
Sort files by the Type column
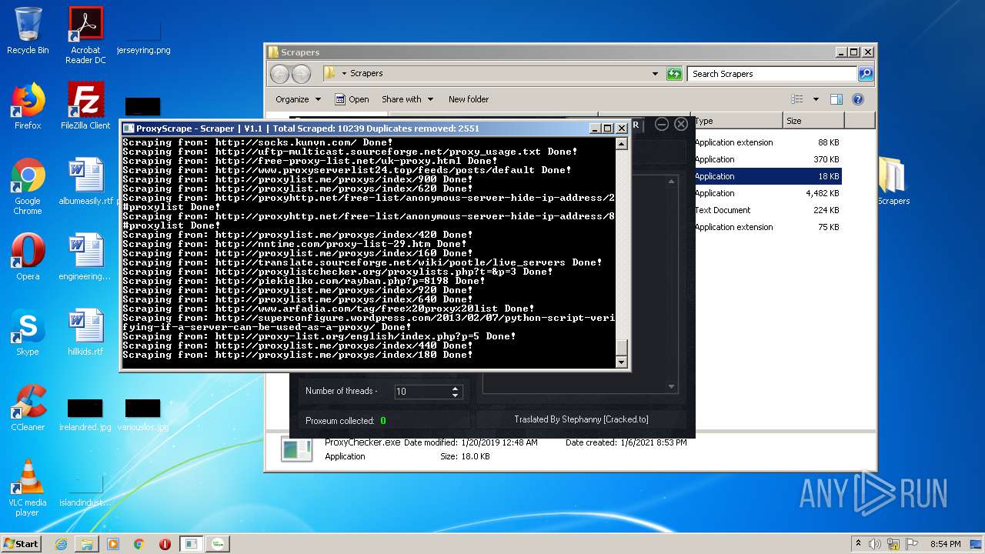tap(737, 121)
